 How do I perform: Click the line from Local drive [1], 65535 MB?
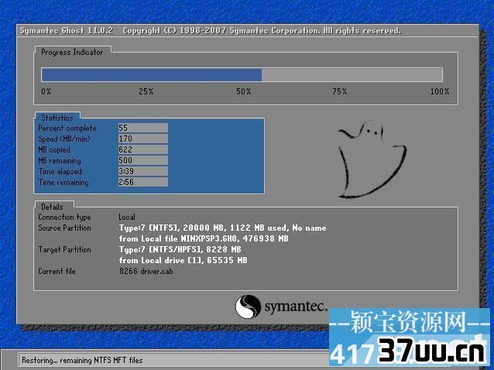point(183,260)
